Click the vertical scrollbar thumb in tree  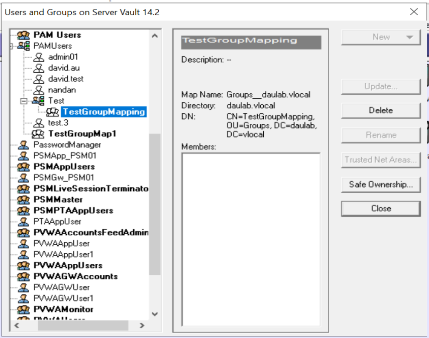tap(155, 204)
